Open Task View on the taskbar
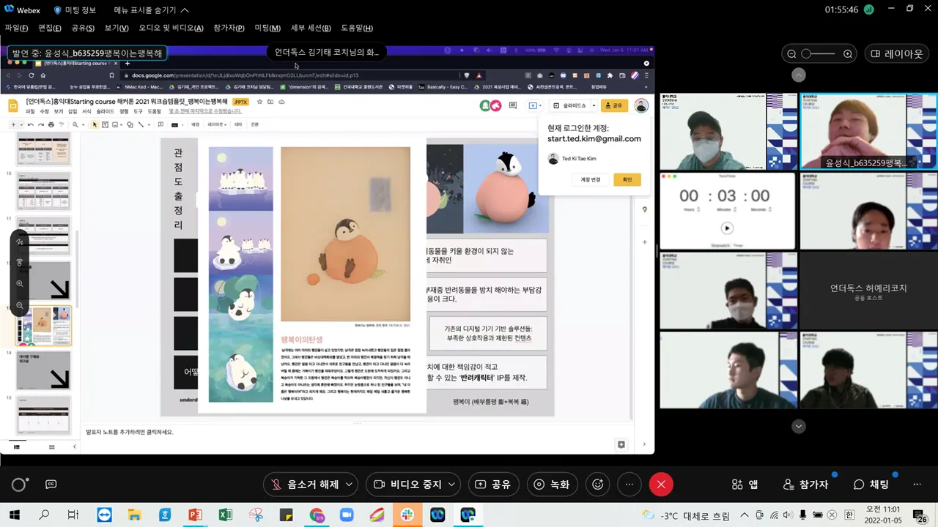Screen dimensions: 938x527 (73, 515)
